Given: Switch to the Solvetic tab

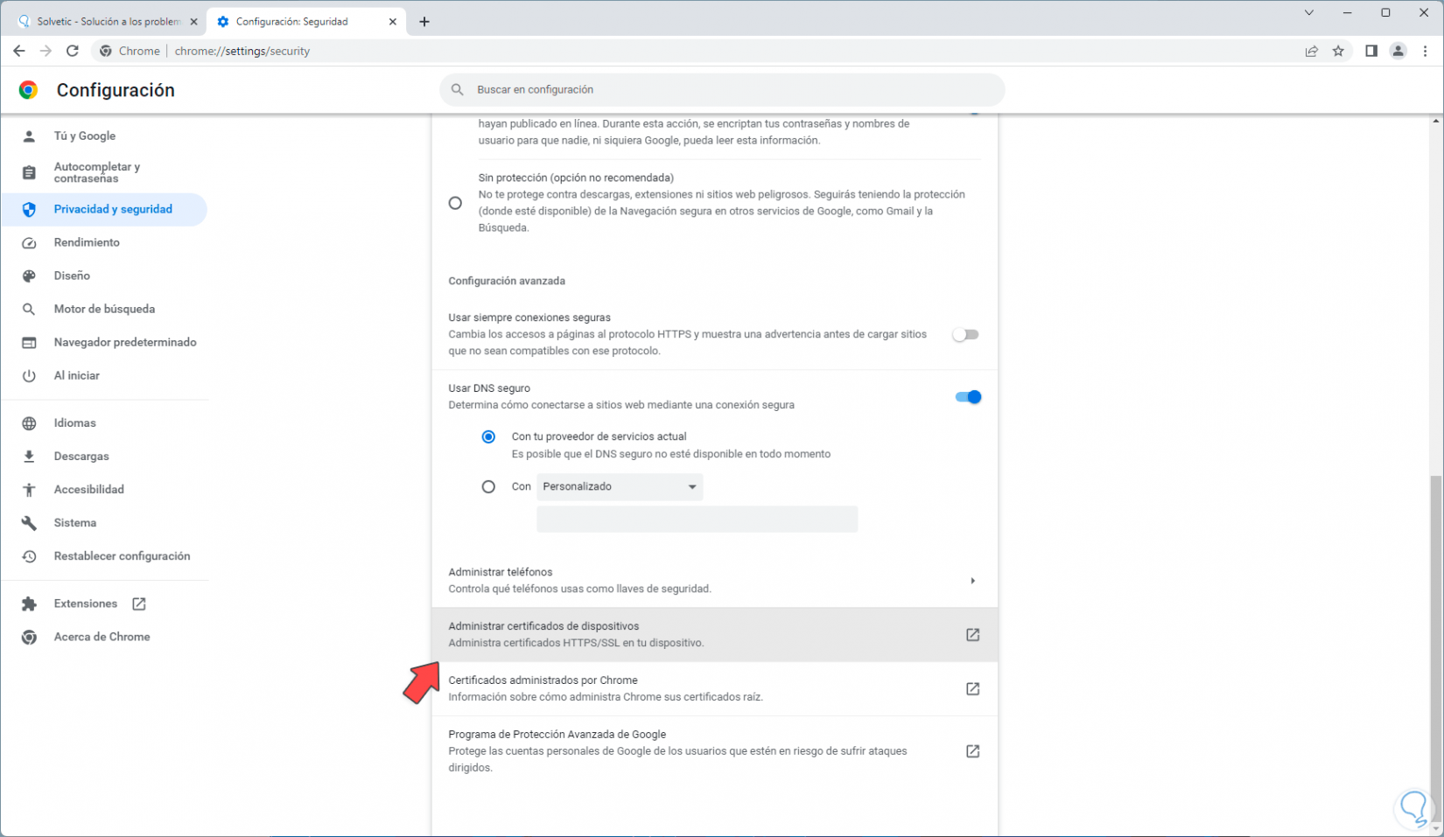Looking at the screenshot, I should coord(106,22).
